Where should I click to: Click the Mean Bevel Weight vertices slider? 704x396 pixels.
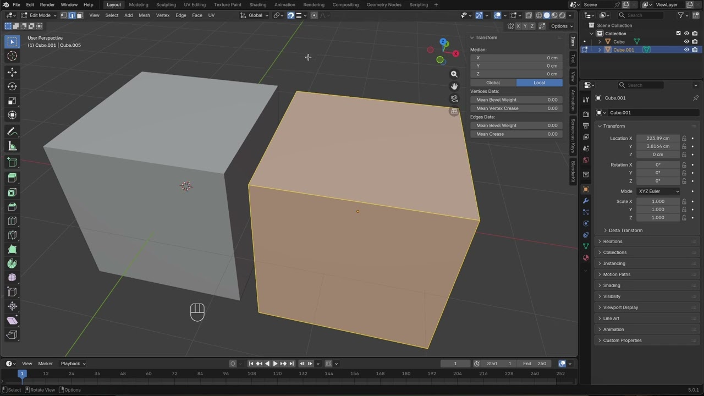click(516, 100)
